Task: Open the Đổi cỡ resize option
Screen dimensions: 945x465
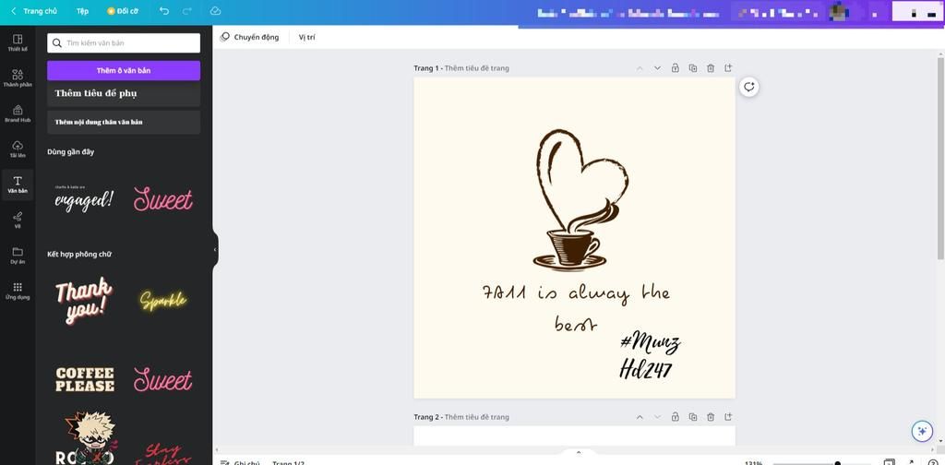Action: tap(123, 11)
